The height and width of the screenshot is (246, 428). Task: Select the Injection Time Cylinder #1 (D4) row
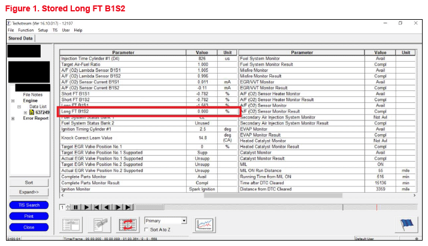pyautogui.click(x=149, y=59)
